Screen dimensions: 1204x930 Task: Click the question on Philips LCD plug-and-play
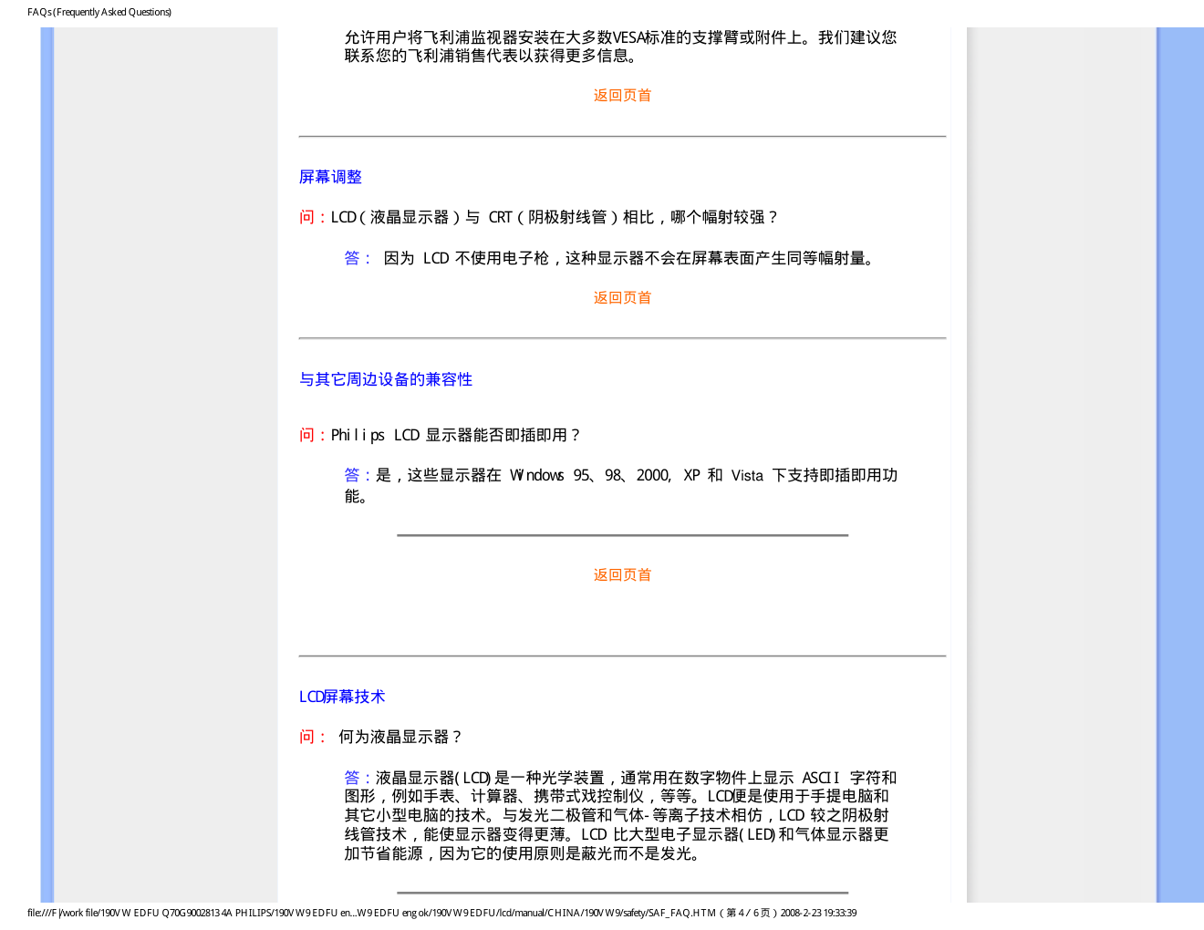click(441, 435)
